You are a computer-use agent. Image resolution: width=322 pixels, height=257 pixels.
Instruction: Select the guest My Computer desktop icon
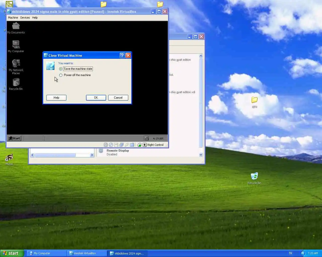coord(16,46)
